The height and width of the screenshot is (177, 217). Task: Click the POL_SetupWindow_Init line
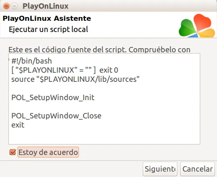click(53, 98)
